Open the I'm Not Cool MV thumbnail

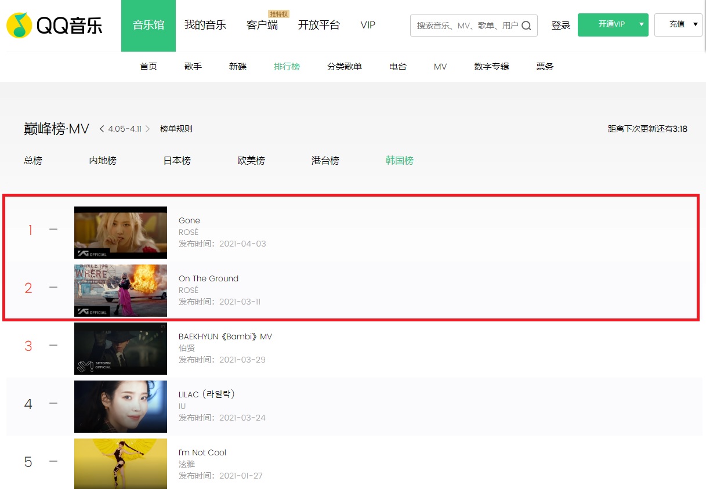point(121,463)
